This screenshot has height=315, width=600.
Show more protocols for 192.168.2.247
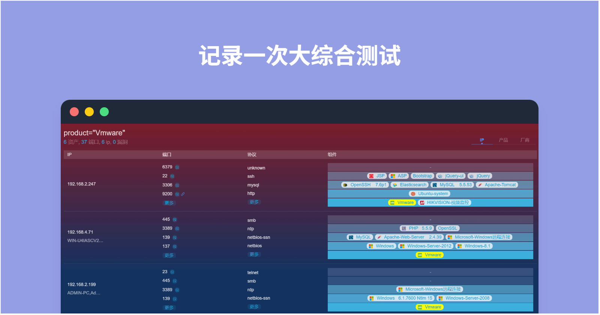coord(254,202)
